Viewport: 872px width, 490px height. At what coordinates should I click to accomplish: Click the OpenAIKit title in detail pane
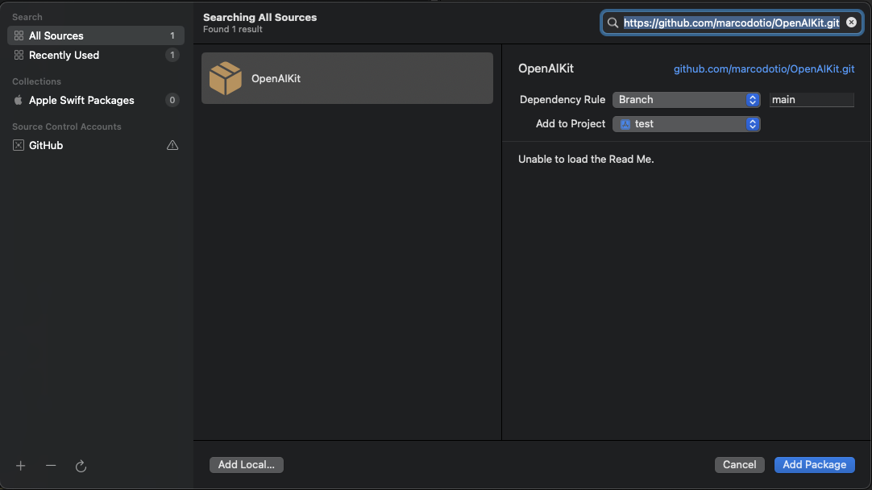tap(546, 69)
